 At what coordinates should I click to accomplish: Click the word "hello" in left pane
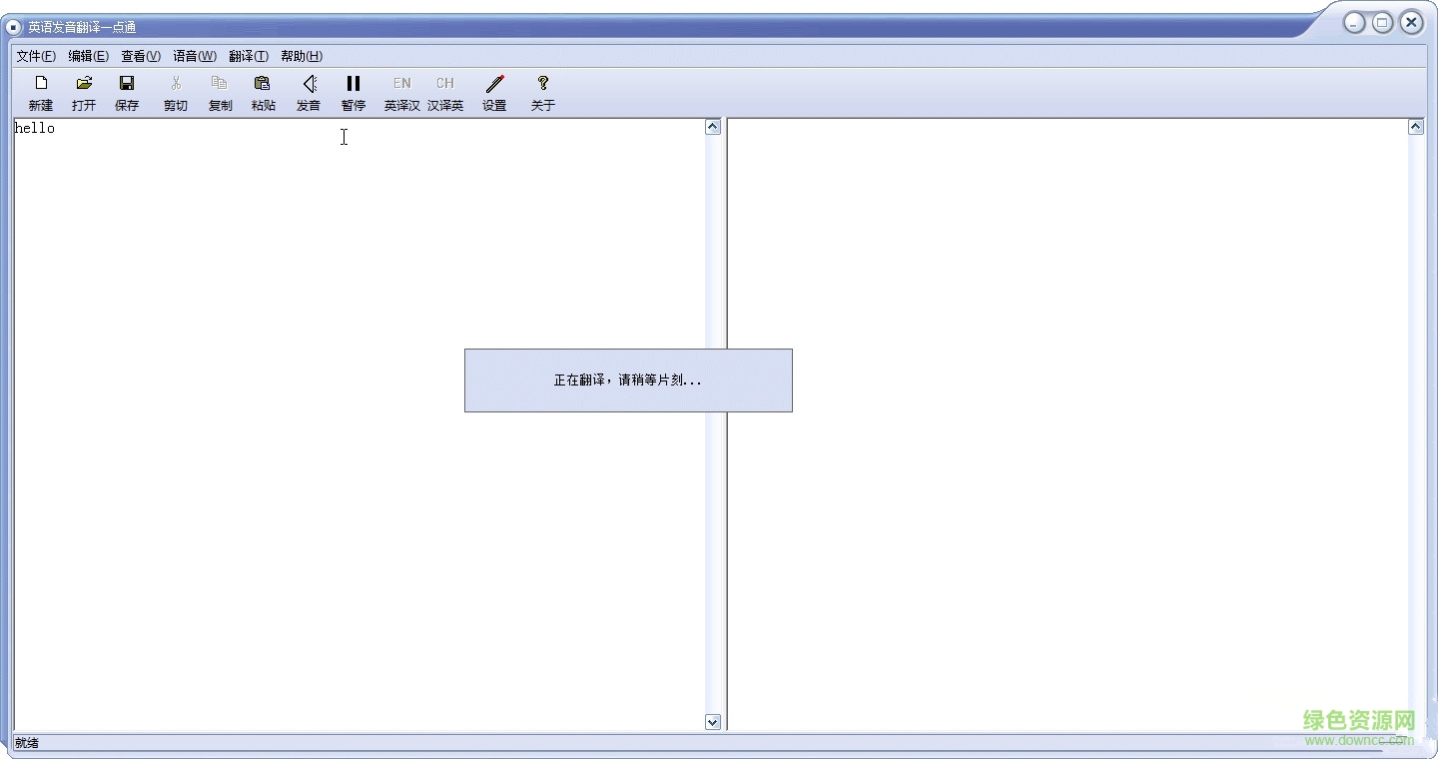(35, 128)
